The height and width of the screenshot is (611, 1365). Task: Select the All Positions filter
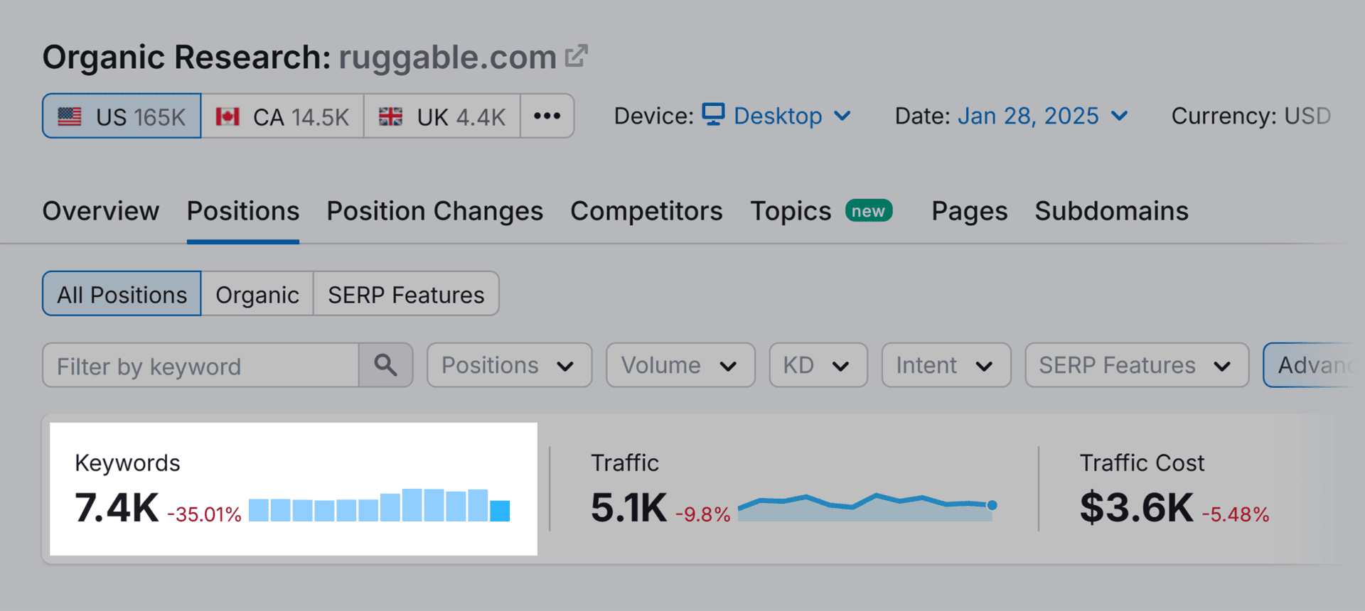[122, 293]
